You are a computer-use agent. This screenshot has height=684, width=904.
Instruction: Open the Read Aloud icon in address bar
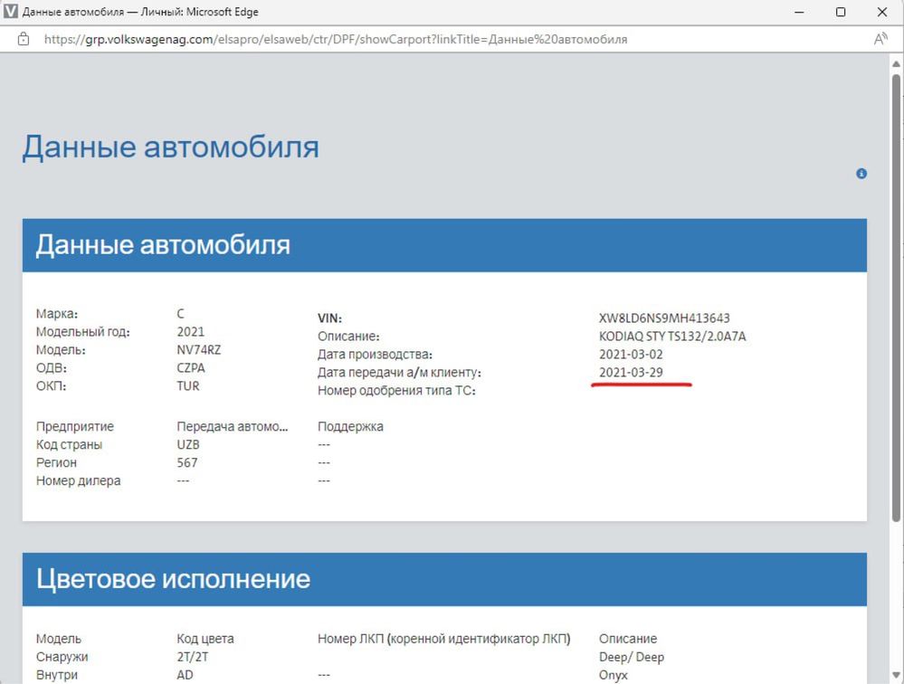pos(880,39)
